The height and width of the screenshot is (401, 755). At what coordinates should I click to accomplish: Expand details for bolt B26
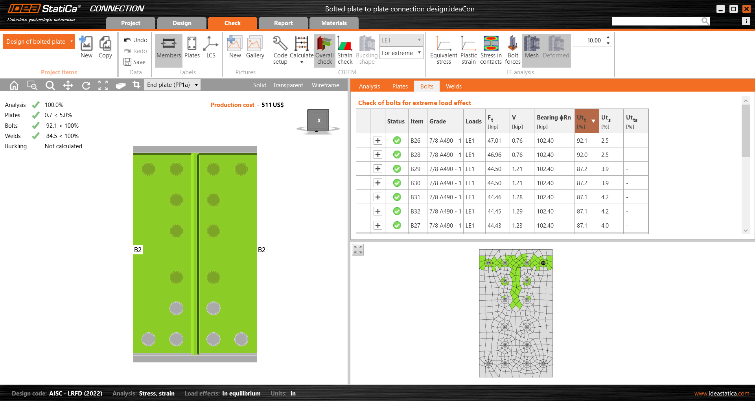[377, 140]
